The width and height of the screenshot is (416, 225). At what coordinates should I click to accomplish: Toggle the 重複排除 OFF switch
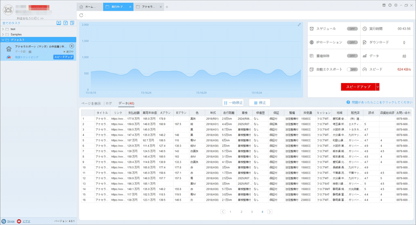tap(352, 56)
